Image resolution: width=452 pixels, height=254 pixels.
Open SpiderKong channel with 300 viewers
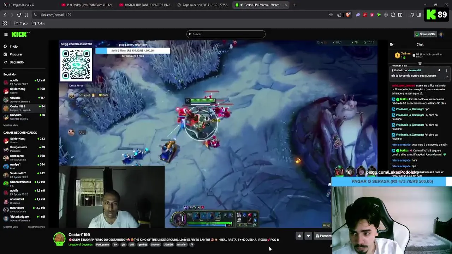pyautogui.click(x=24, y=91)
